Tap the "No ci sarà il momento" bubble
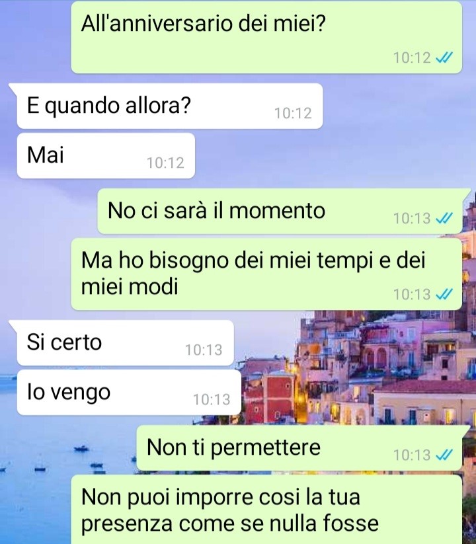Viewport: 476px width, 544px height. (x=280, y=212)
